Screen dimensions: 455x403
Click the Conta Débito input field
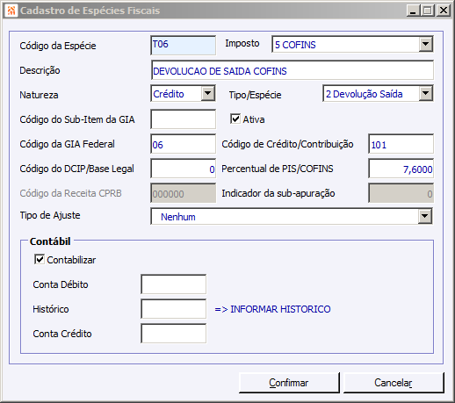tap(174, 284)
